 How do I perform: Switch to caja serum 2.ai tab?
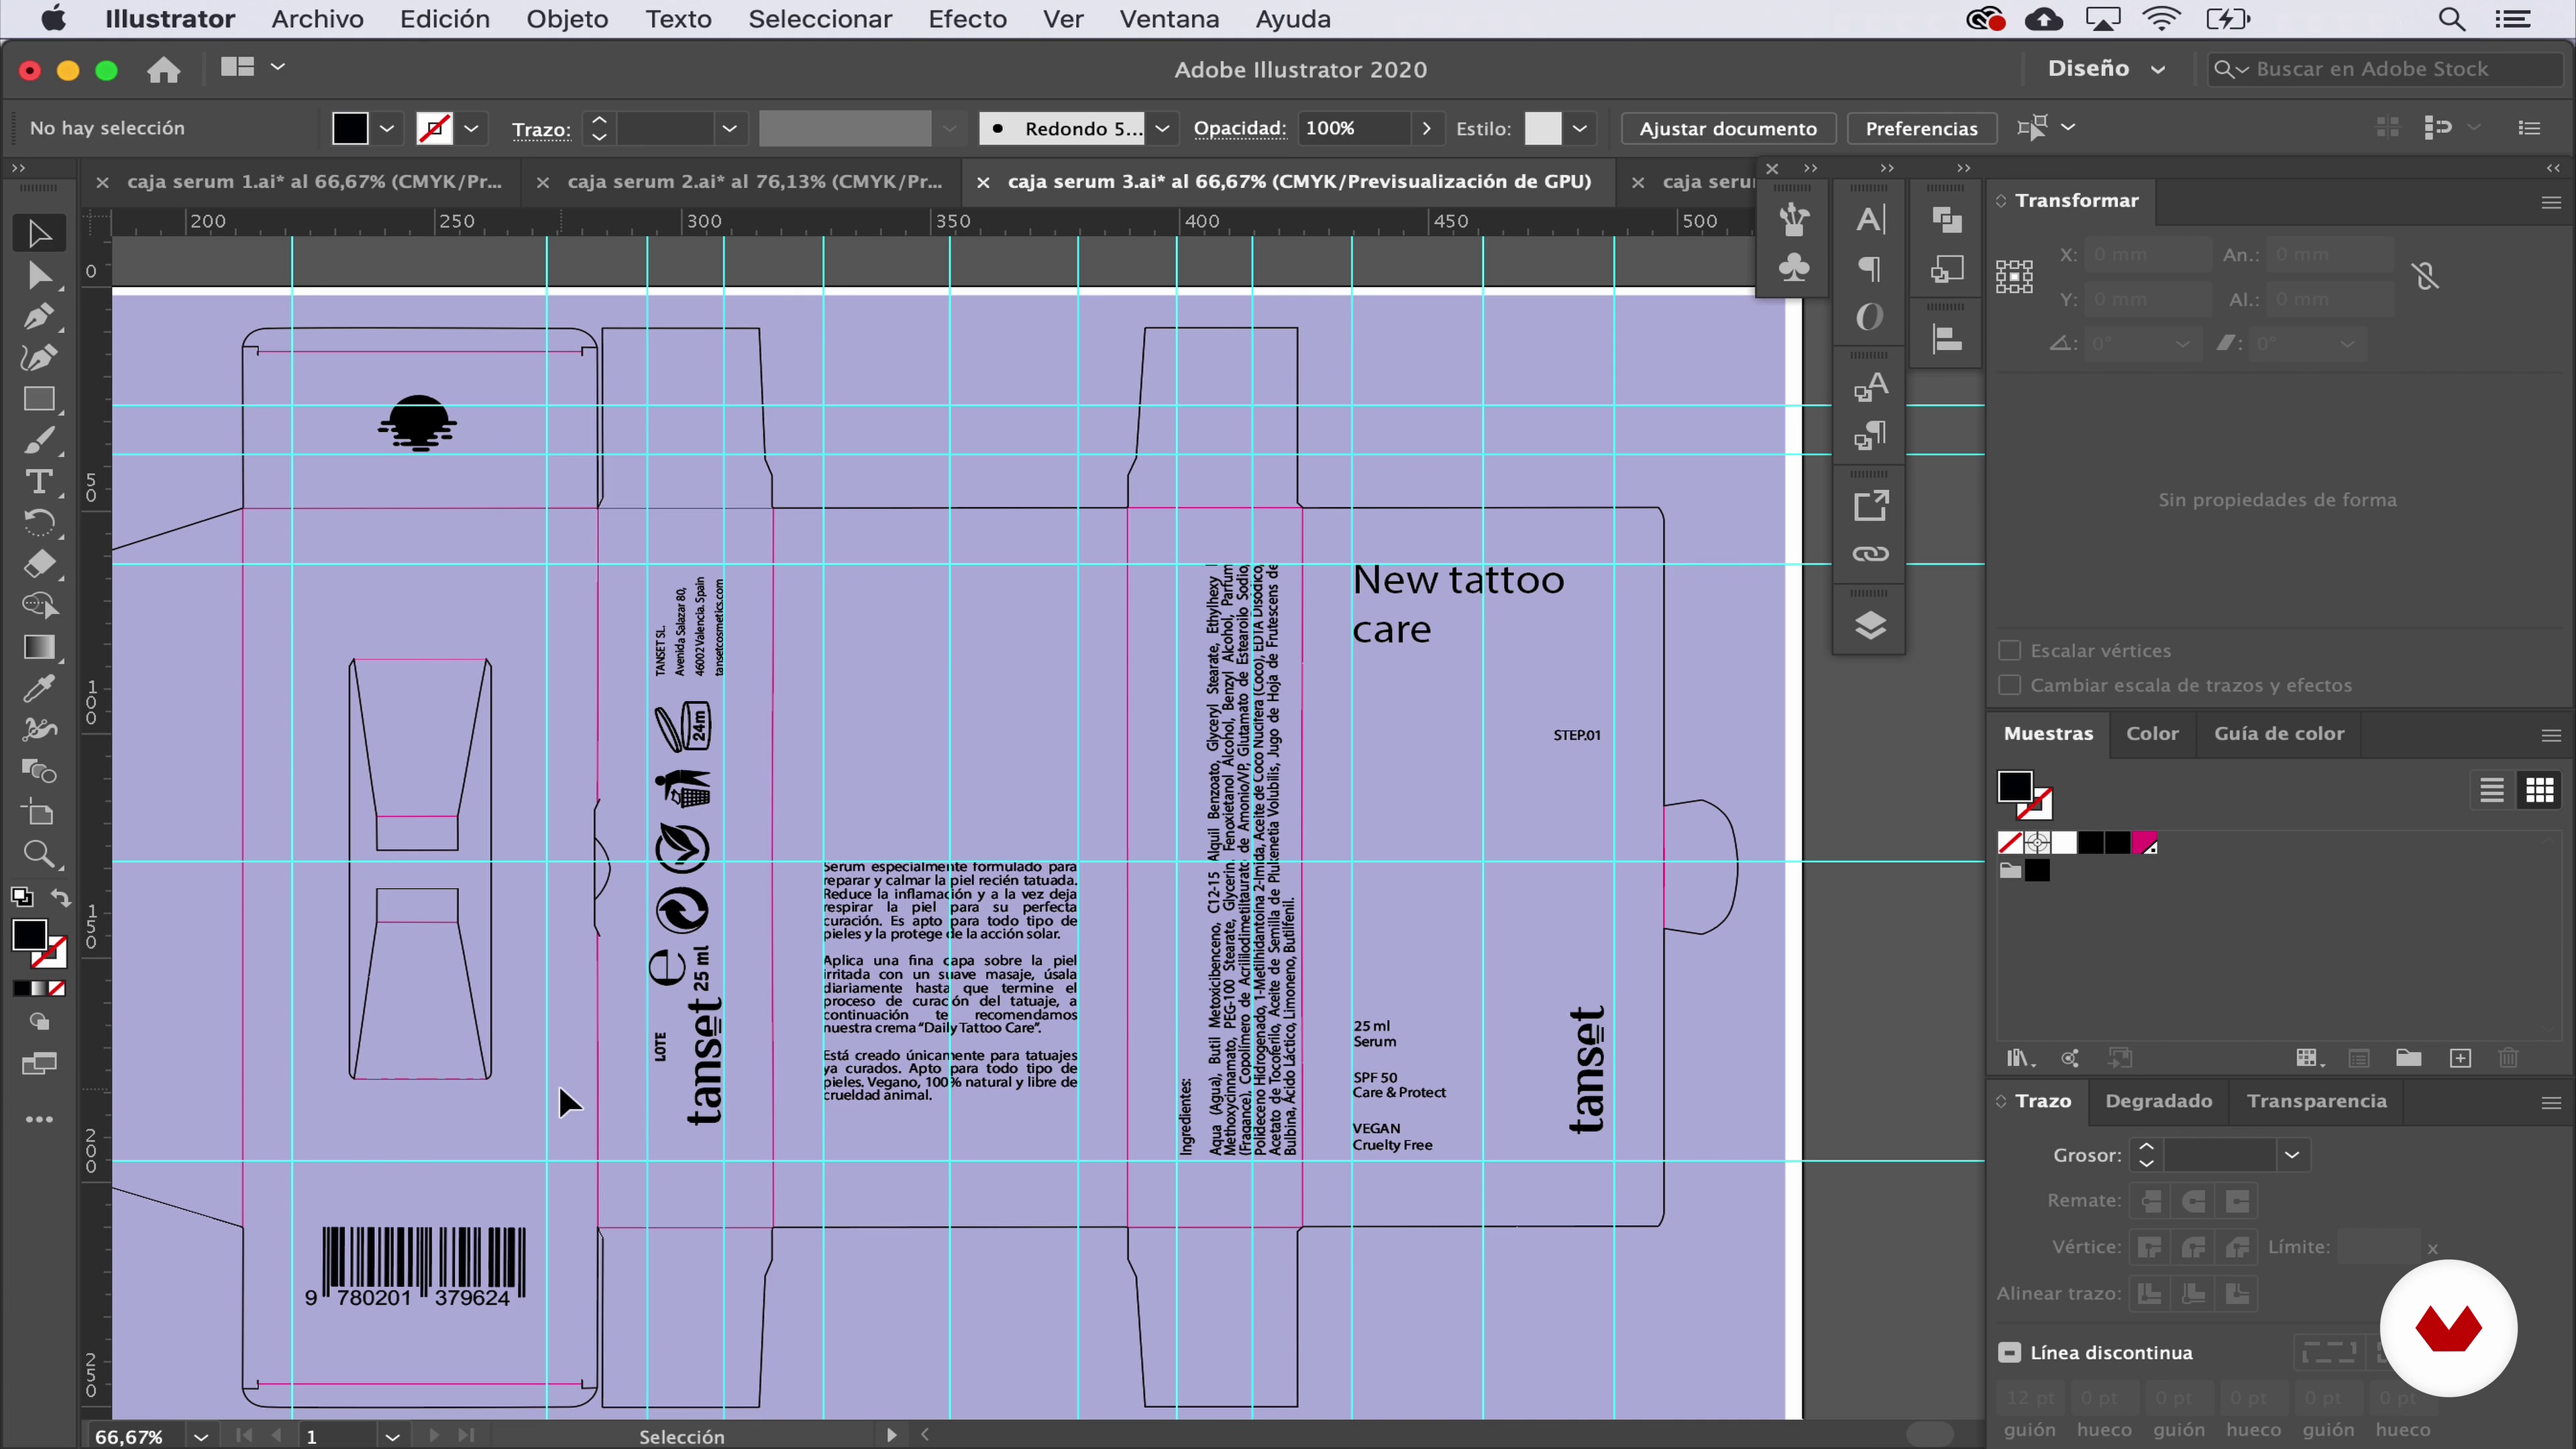pyautogui.click(x=754, y=181)
